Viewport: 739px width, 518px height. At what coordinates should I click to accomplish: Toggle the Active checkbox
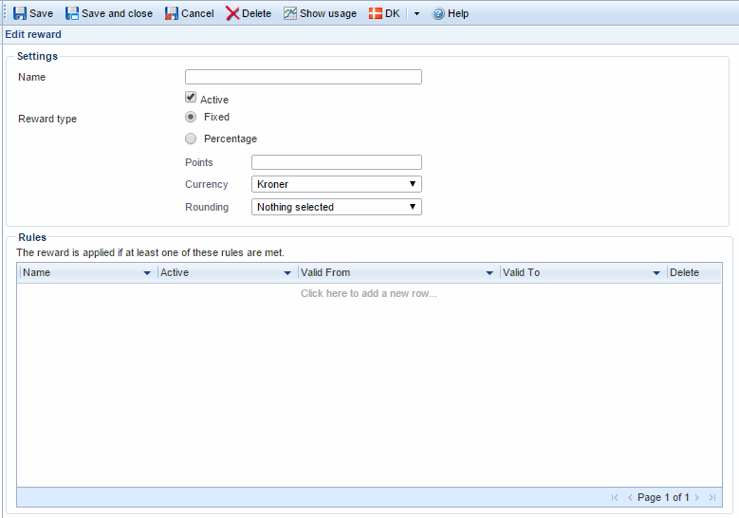click(x=191, y=98)
